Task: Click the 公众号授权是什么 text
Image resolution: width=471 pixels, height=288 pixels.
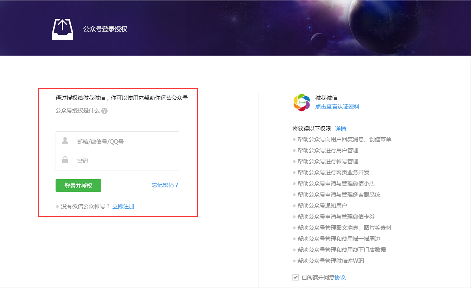Action: tap(78, 111)
